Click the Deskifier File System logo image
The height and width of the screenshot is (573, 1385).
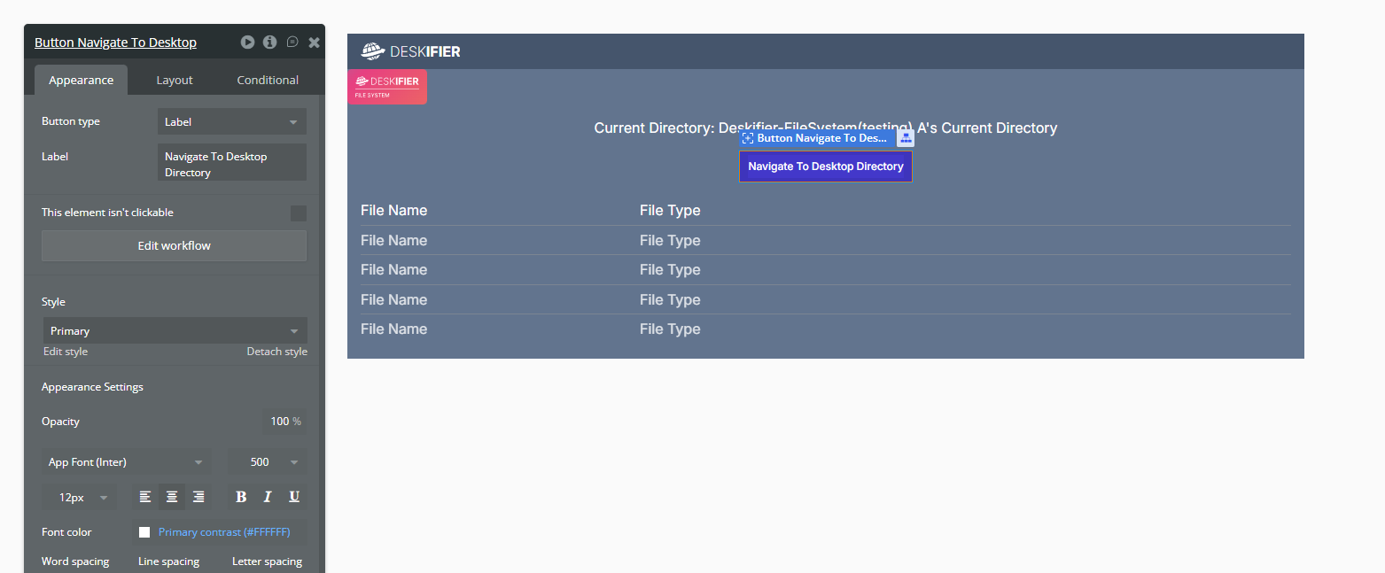(x=387, y=87)
